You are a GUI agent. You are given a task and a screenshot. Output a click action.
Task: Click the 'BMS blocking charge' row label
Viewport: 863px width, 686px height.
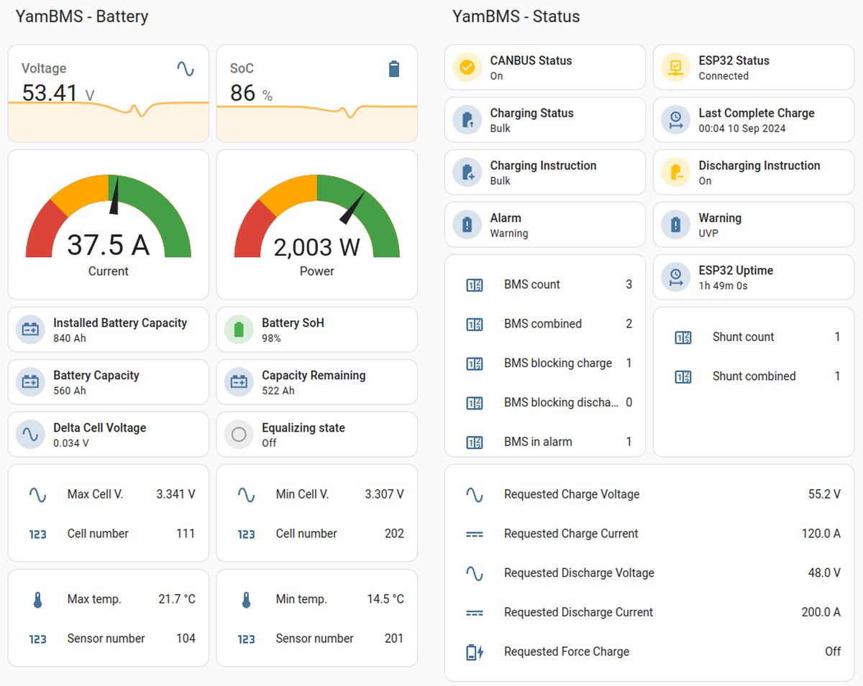point(558,363)
